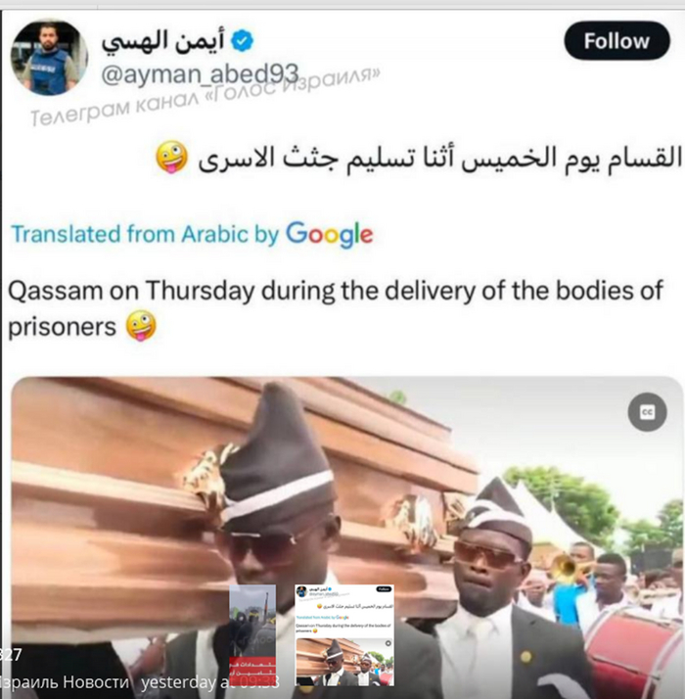
Task: Click the translated Qassam on Thursday text
Action: [x=335, y=308]
